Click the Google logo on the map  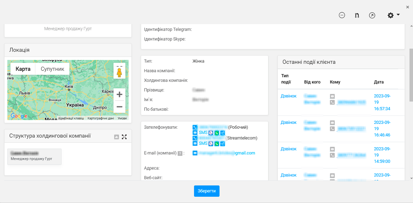19,116
